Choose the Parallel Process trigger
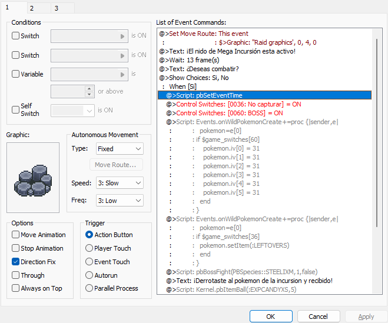The height and width of the screenshot is (323, 388). click(89, 288)
